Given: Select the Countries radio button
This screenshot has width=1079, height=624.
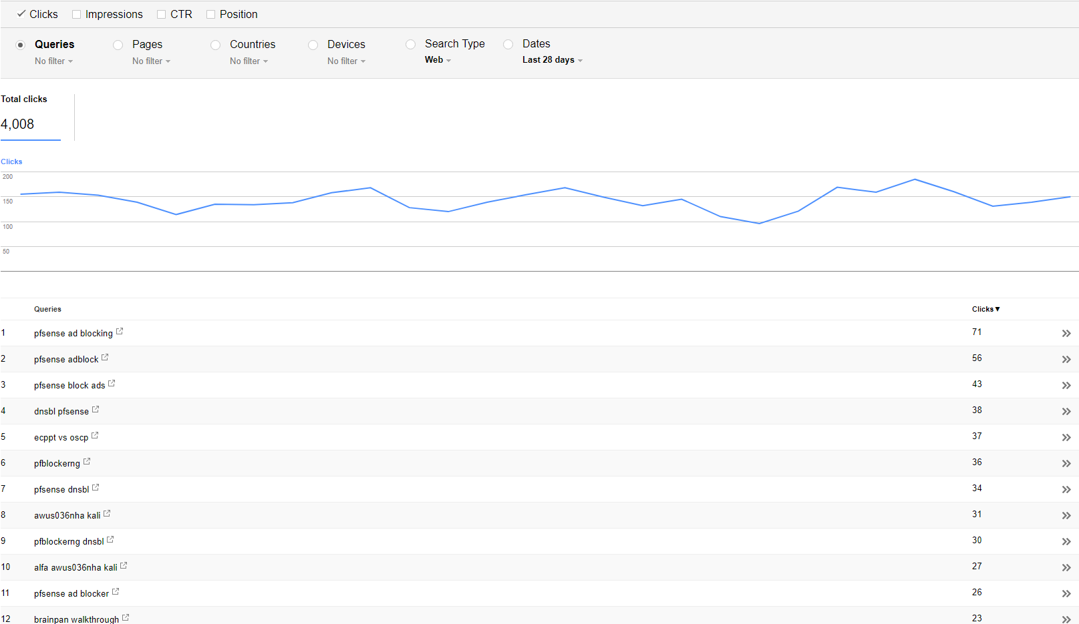Looking at the screenshot, I should (x=216, y=45).
